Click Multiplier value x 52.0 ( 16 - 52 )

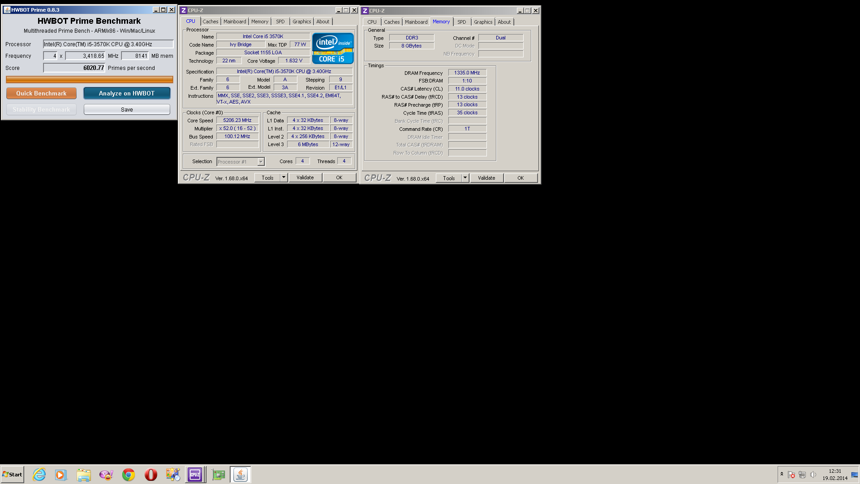pos(237,128)
